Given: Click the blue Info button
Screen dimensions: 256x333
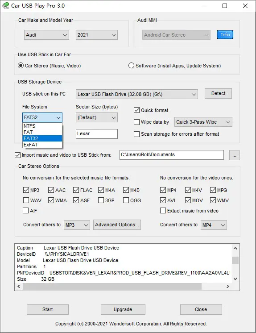Looking at the screenshot, I should point(225,35).
